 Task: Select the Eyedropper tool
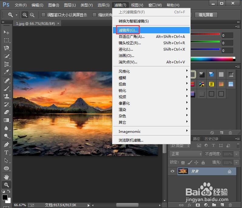pos(6,72)
